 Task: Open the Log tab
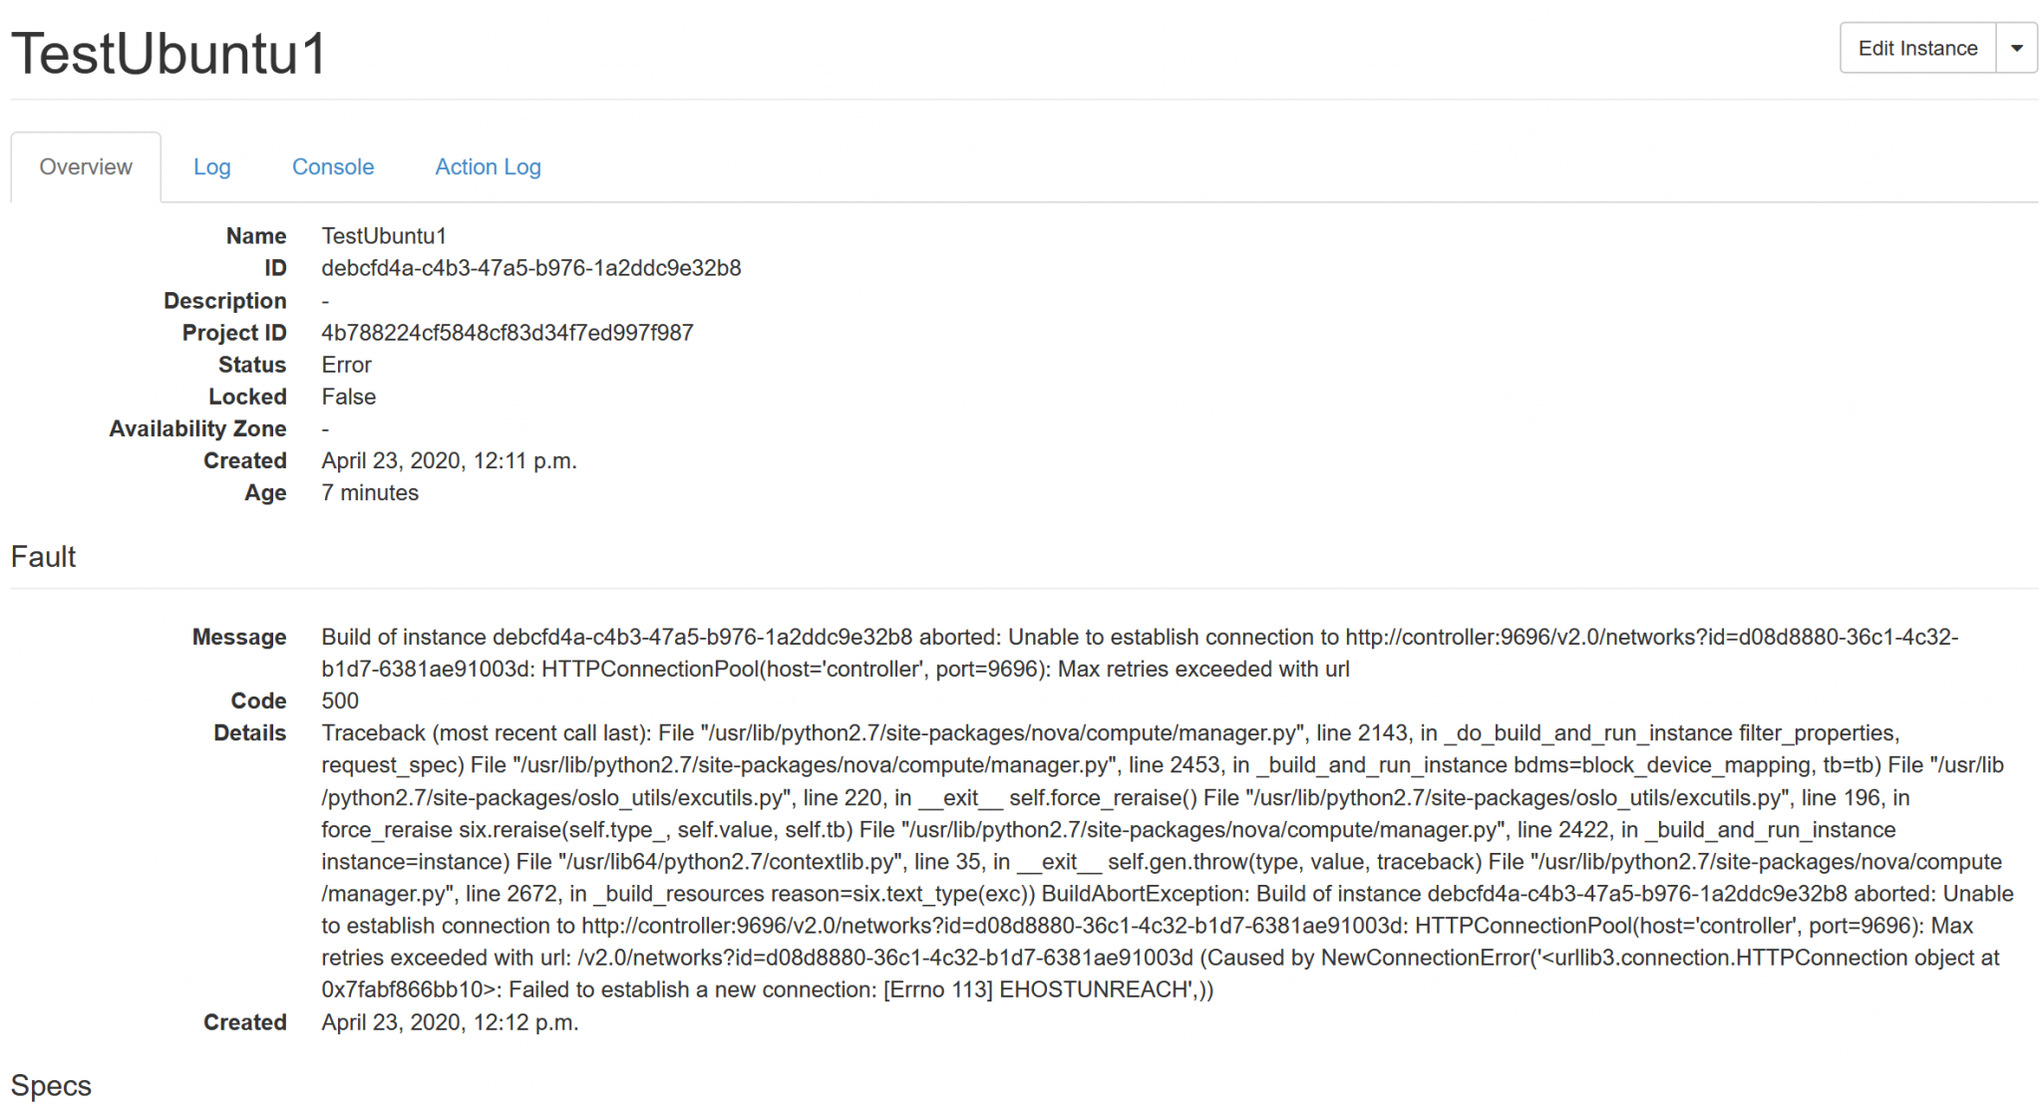tap(212, 164)
